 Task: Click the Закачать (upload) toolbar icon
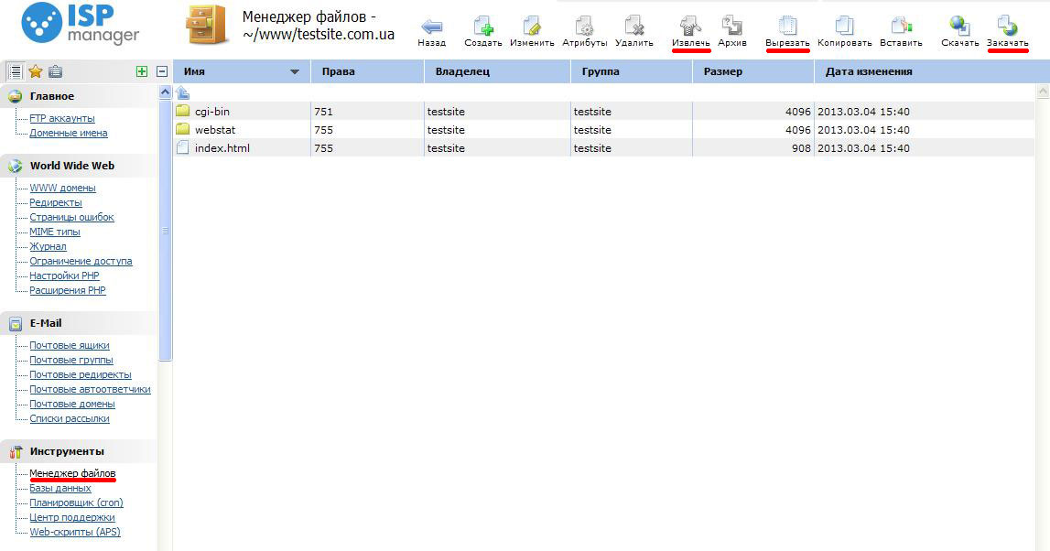click(x=1007, y=26)
